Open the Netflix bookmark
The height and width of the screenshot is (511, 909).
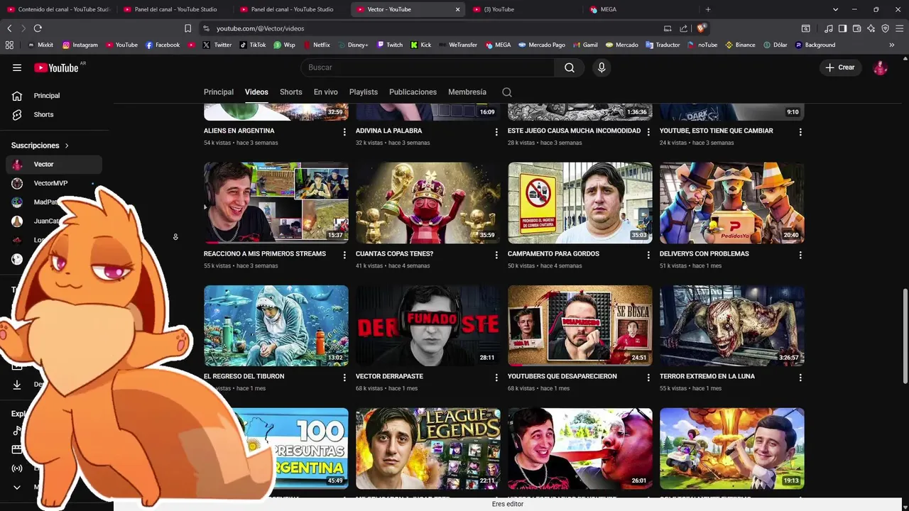click(x=317, y=45)
